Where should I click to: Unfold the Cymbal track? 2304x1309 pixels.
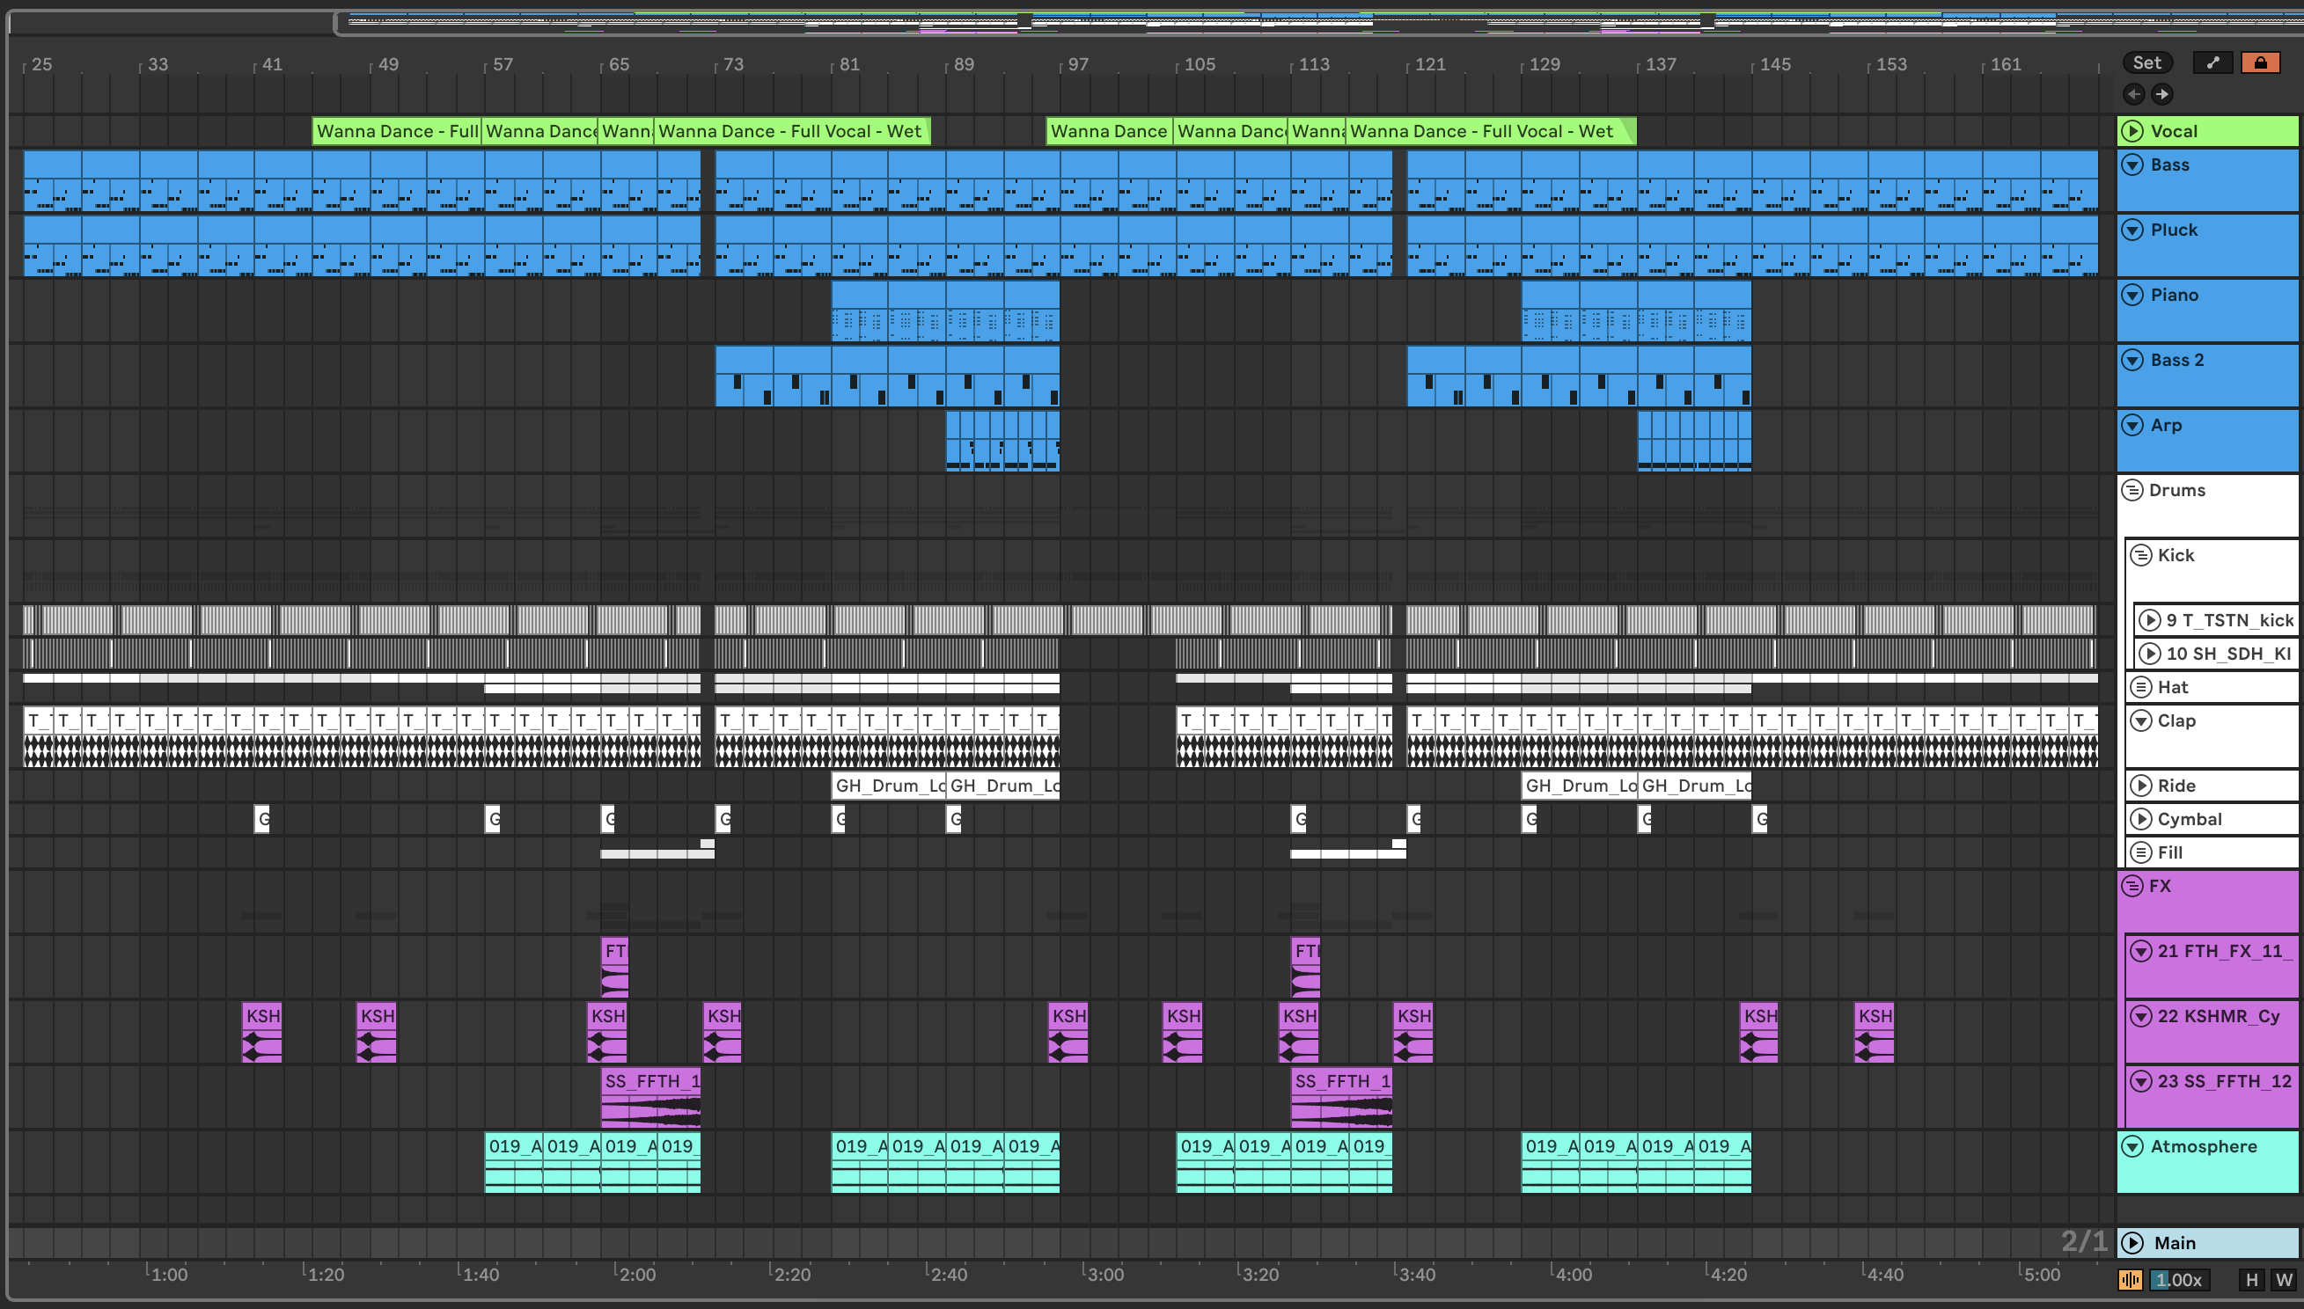2141,819
